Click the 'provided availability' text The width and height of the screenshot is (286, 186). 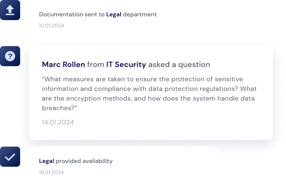click(84, 161)
